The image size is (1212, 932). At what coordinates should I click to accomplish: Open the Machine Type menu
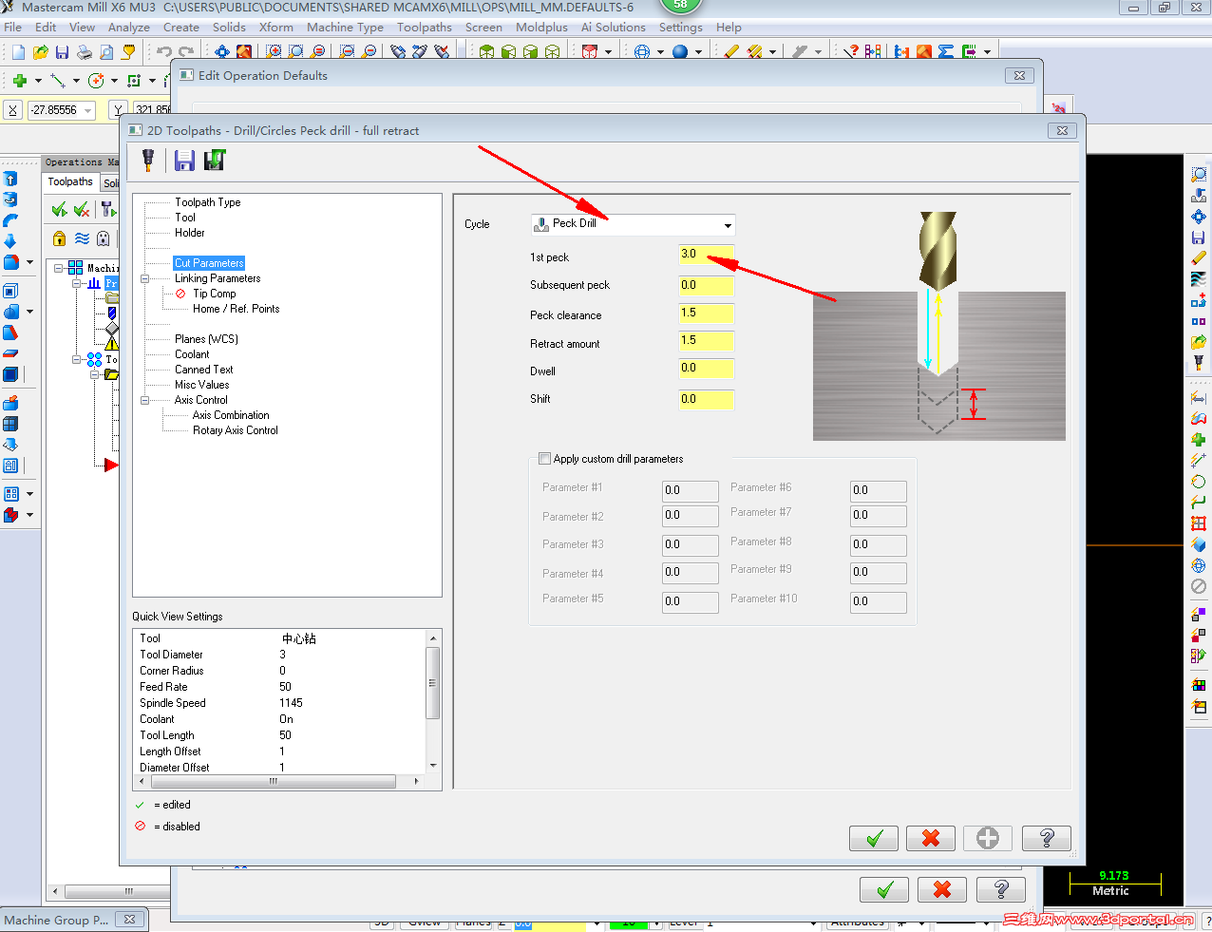click(x=345, y=28)
